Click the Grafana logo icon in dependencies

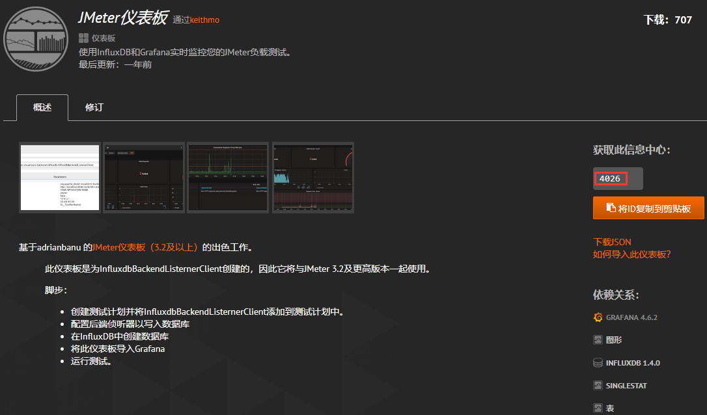coord(598,317)
